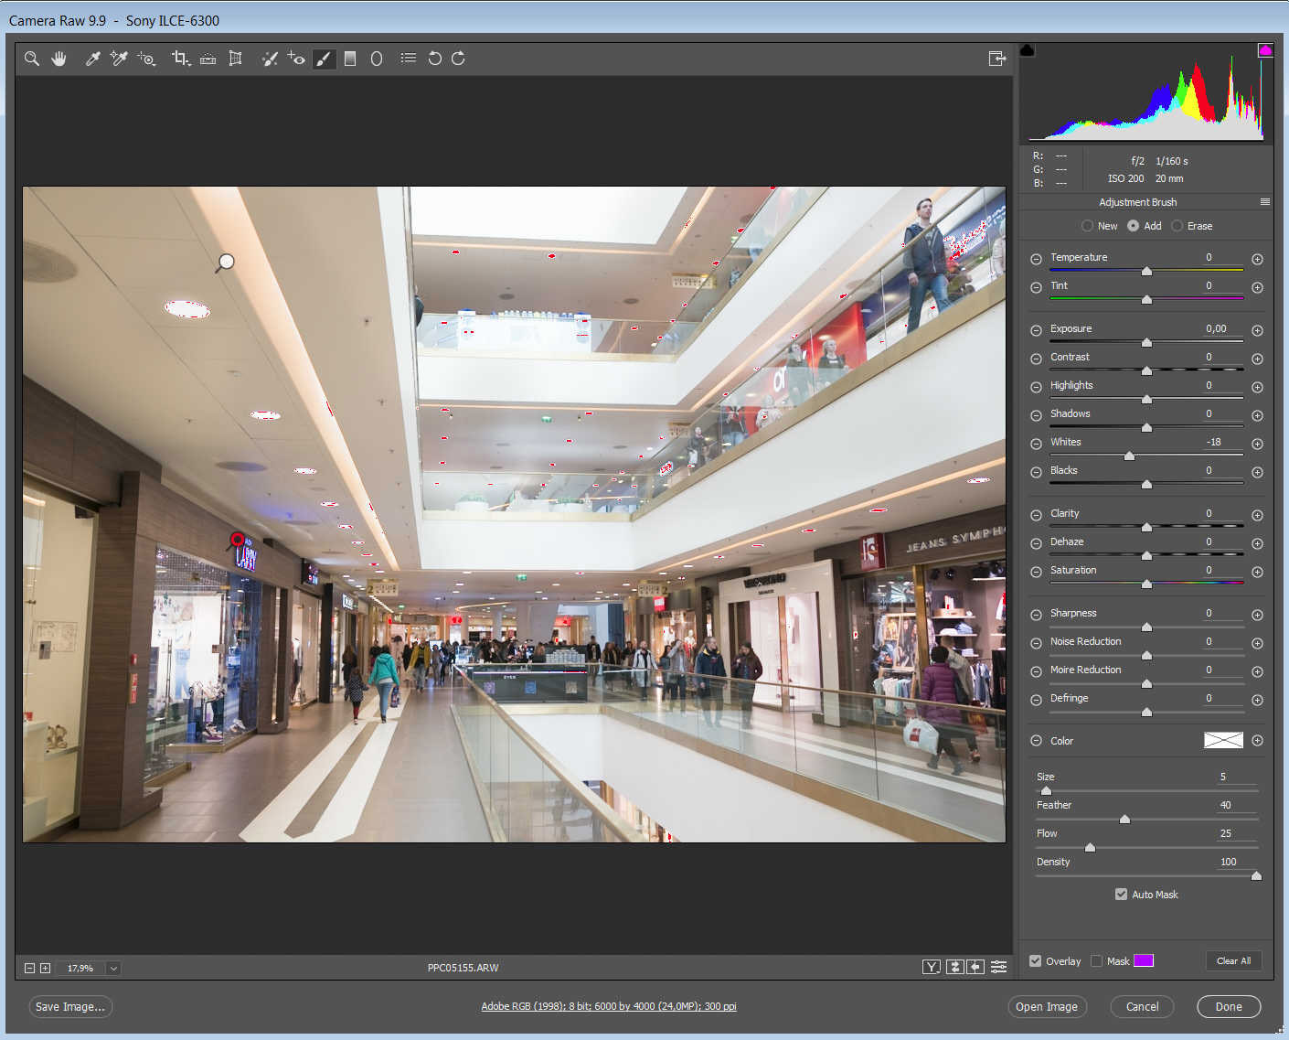Select the Graduated Filter tool
1289x1040 pixels.
(350, 59)
